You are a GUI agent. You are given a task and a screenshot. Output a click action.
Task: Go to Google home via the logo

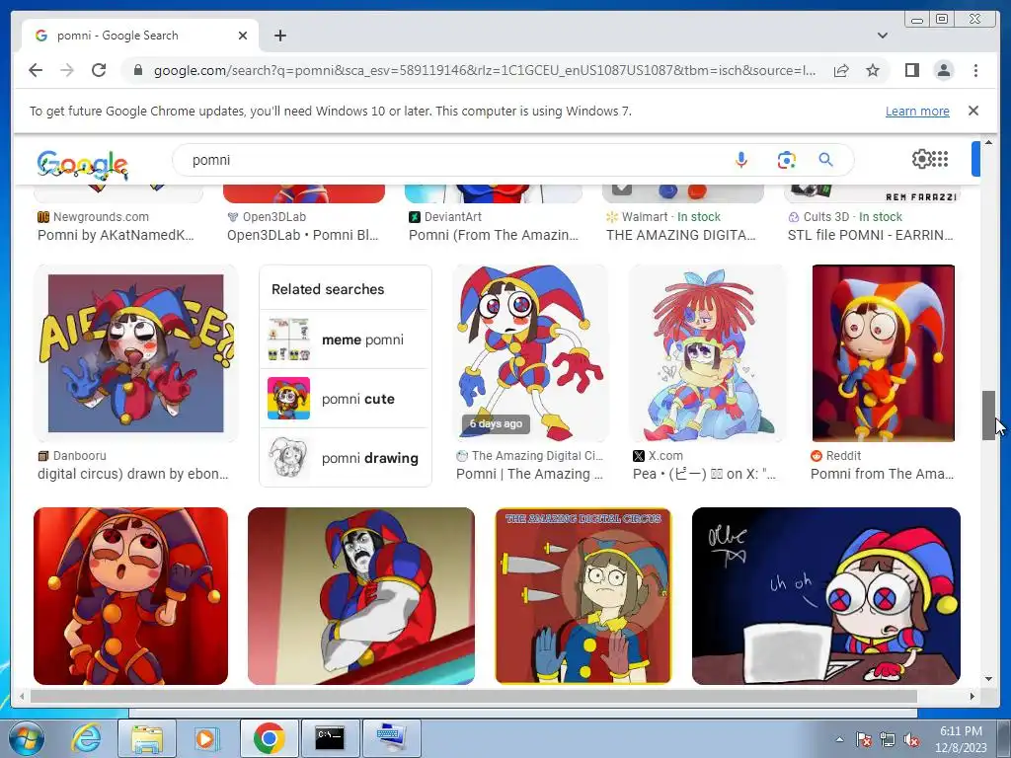[82, 165]
